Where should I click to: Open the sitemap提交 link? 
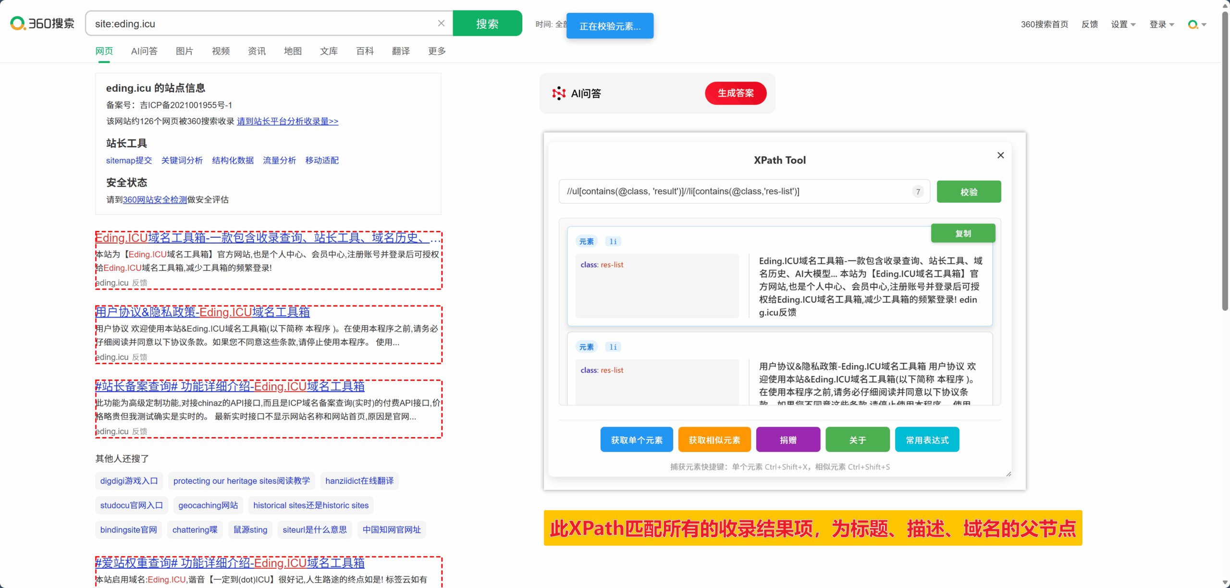[129, 160]
